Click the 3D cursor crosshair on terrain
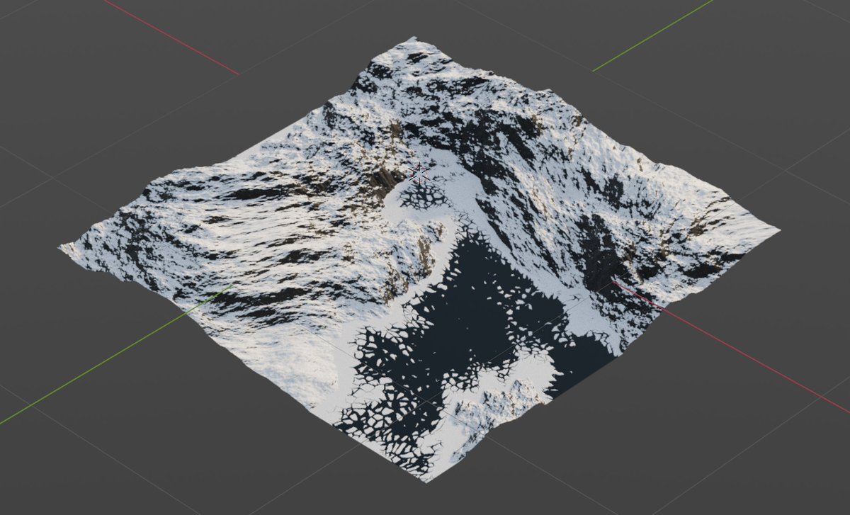The width and height of the screenshot is (850, 515). pyautogui.click(x=419, y=174)
